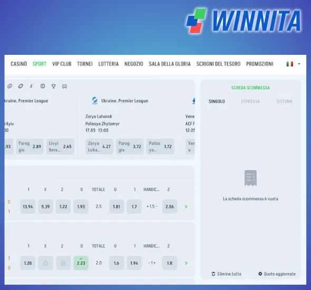311x290 pixels.
Task: Open the Tornei menu item
Action: (85, 64)
